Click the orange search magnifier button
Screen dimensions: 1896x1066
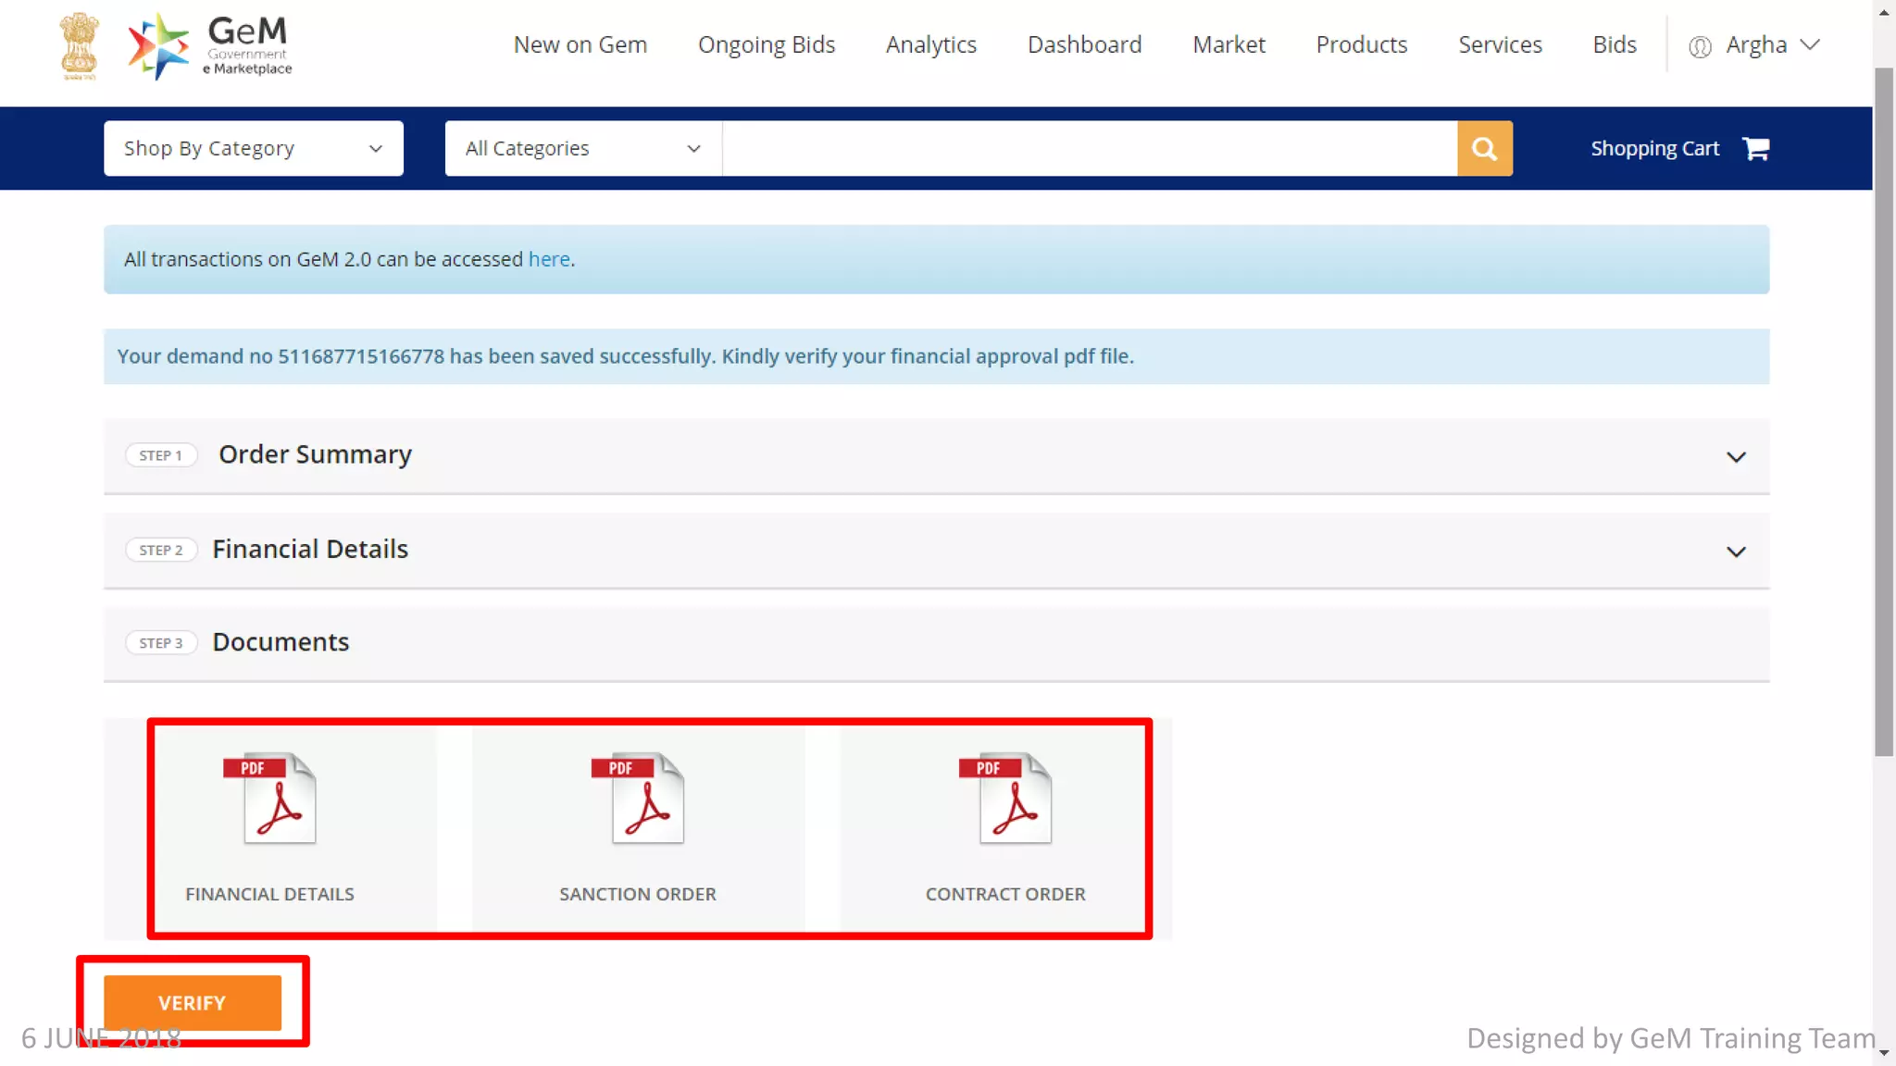coord(1484,148)
